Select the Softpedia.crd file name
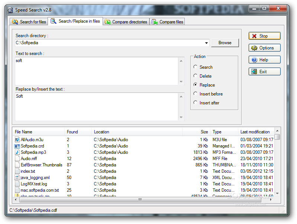Screen dimensions: 297x224 32,146
